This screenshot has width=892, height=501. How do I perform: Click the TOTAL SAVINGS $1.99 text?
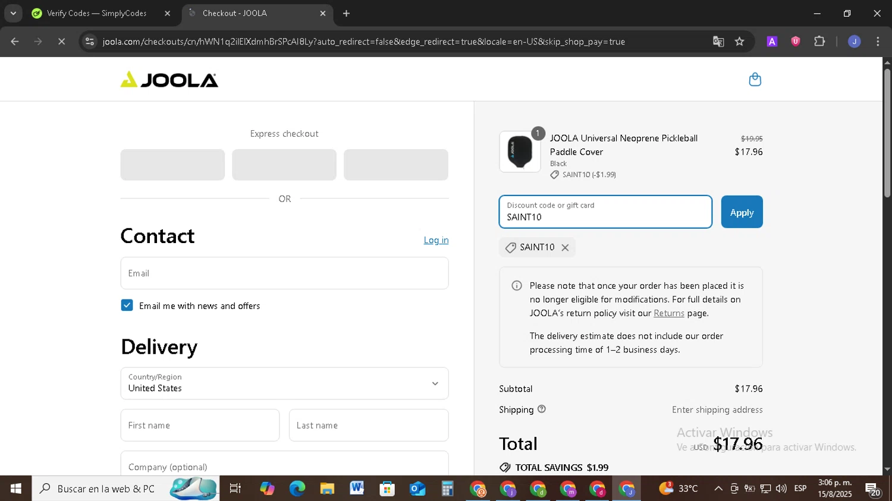pos(561,468)
